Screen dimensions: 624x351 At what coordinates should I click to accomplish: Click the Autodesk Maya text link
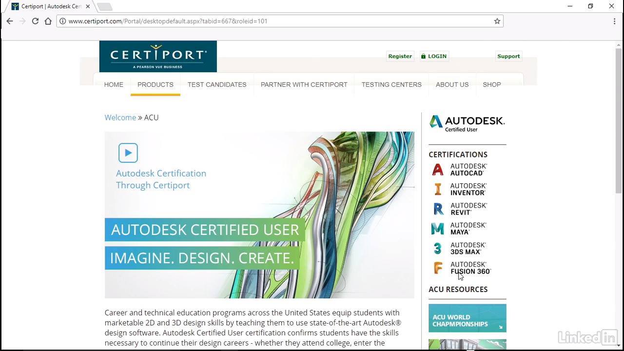468,229
